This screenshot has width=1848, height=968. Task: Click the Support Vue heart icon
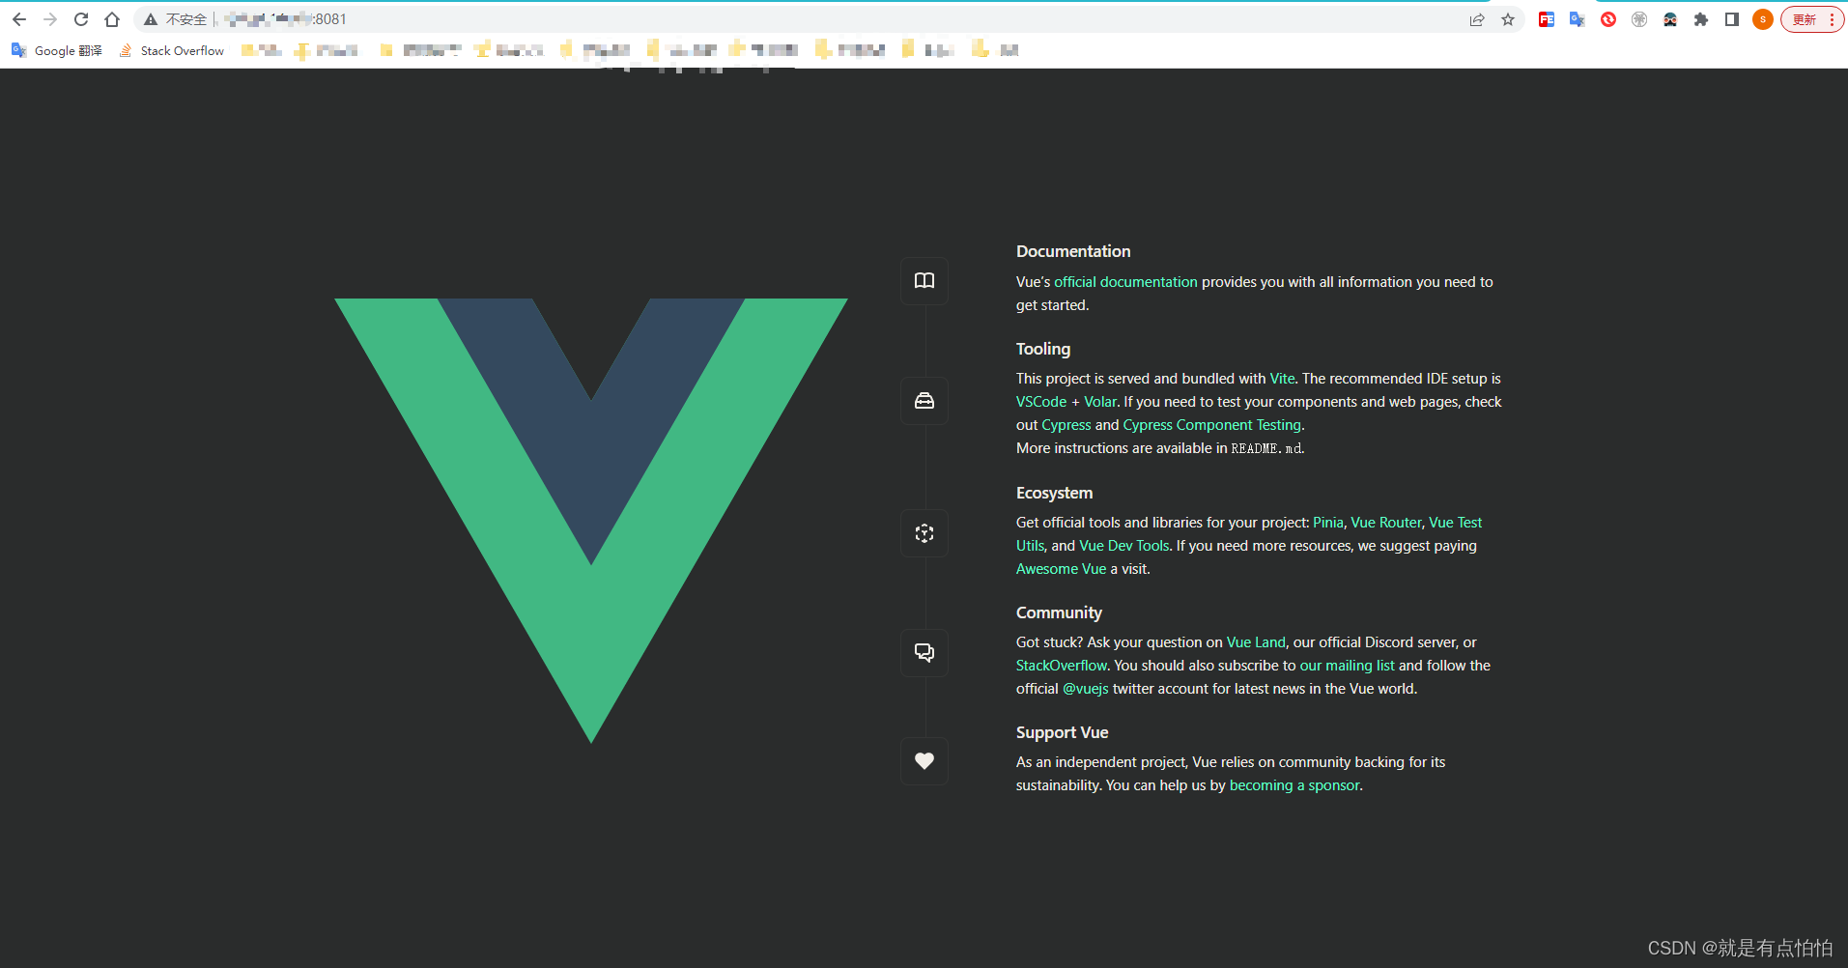click(924, 761)
